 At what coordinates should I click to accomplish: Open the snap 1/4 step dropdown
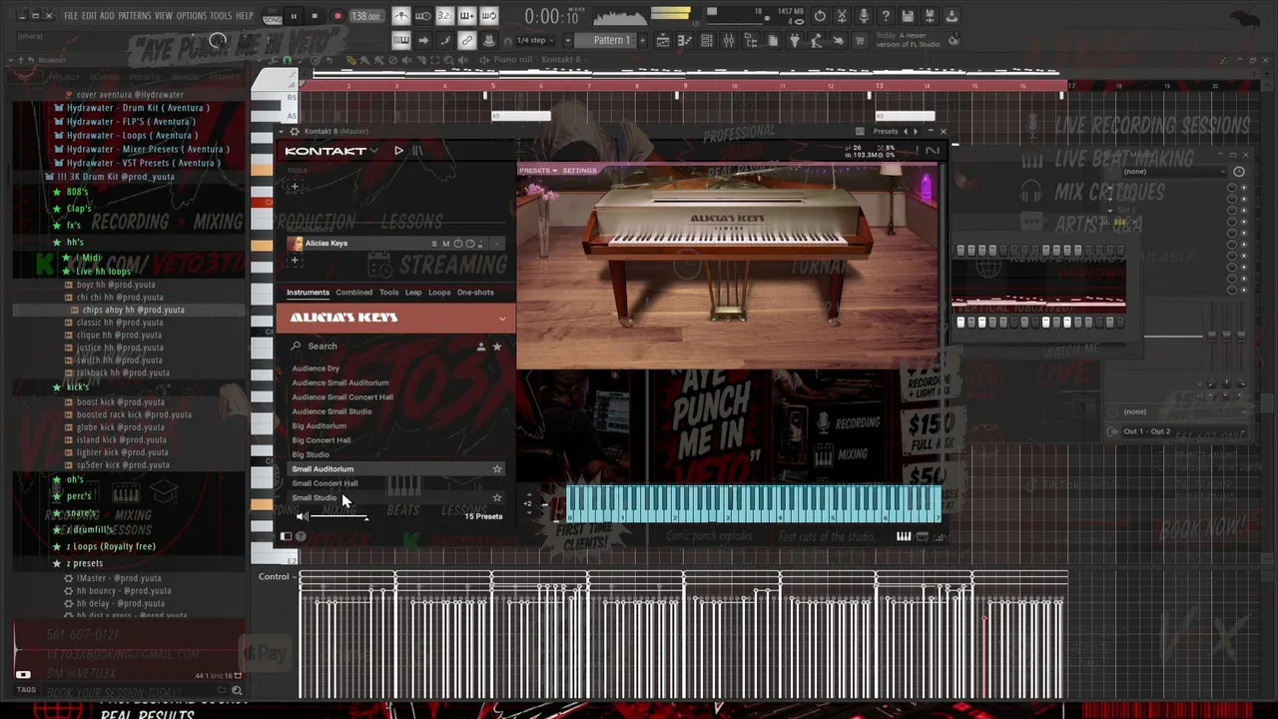pyautogui.click(x=534, y=41)
